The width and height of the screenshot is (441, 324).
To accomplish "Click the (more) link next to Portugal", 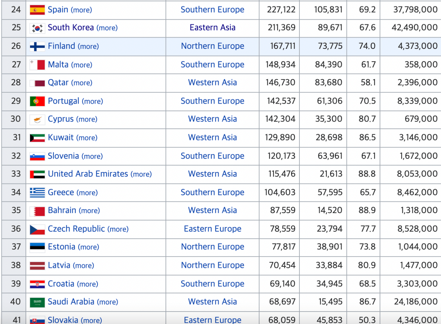I will point(93,101).
